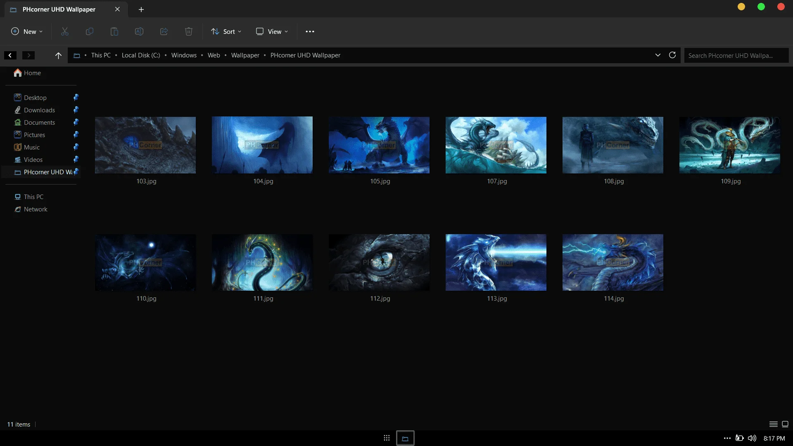The width and height of the screenshot is (793, 446).
Task: Select the PHcorner UHD Wallpaper tab
Action: pos(66,9)
